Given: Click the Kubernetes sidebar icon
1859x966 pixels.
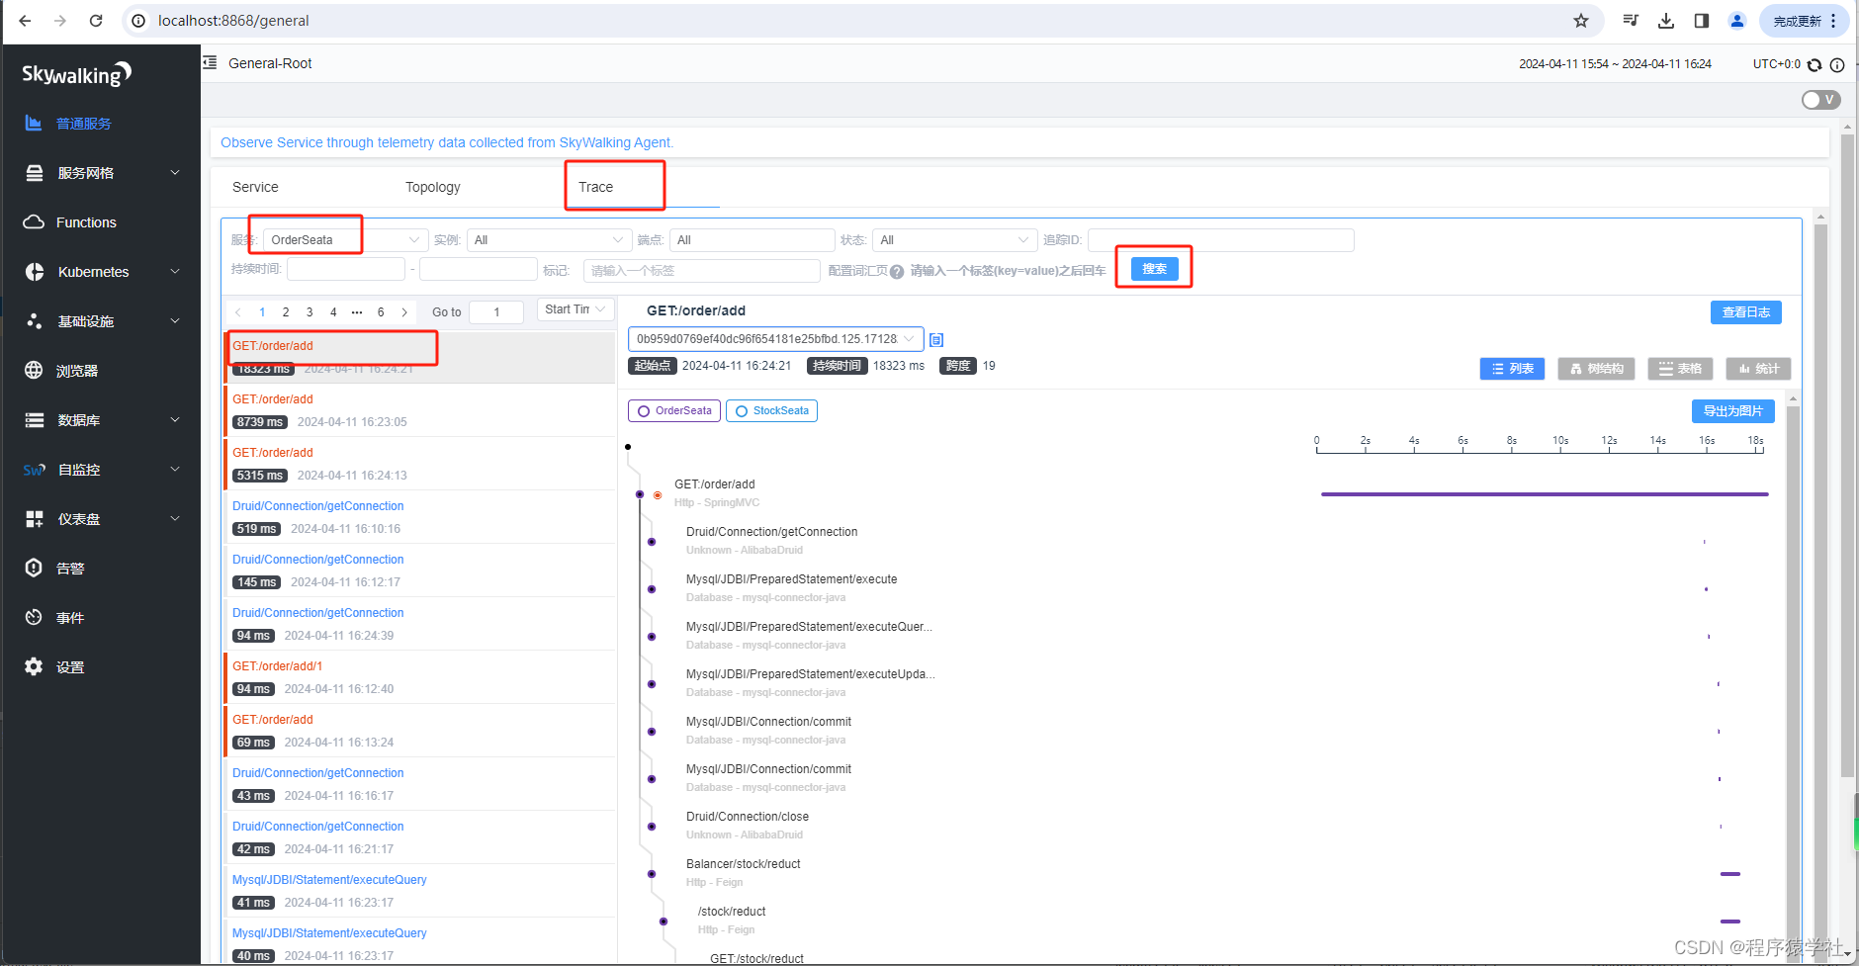Looking at the screenshot, I should click(35, 272).
